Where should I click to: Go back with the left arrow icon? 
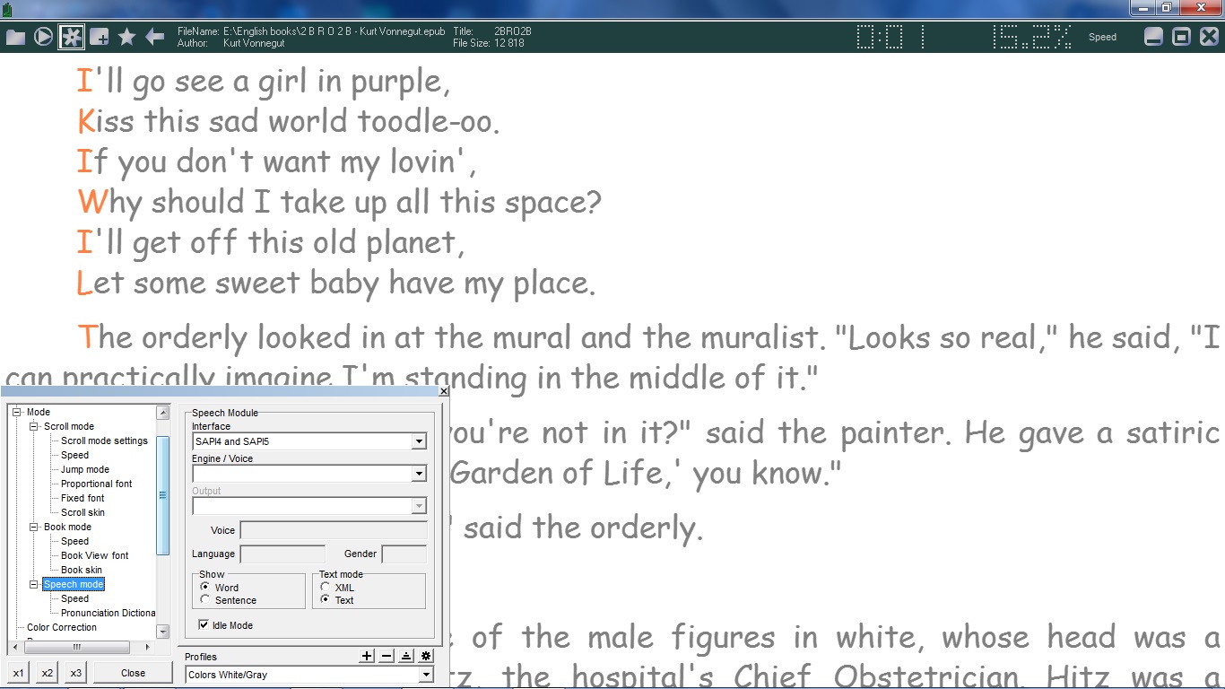point(155,37)
